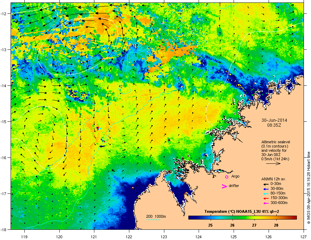Click the temperature colorbar near 28
The width and height of the screenshot is (311, 240).
pyautogui.click(x=276, y=218)
